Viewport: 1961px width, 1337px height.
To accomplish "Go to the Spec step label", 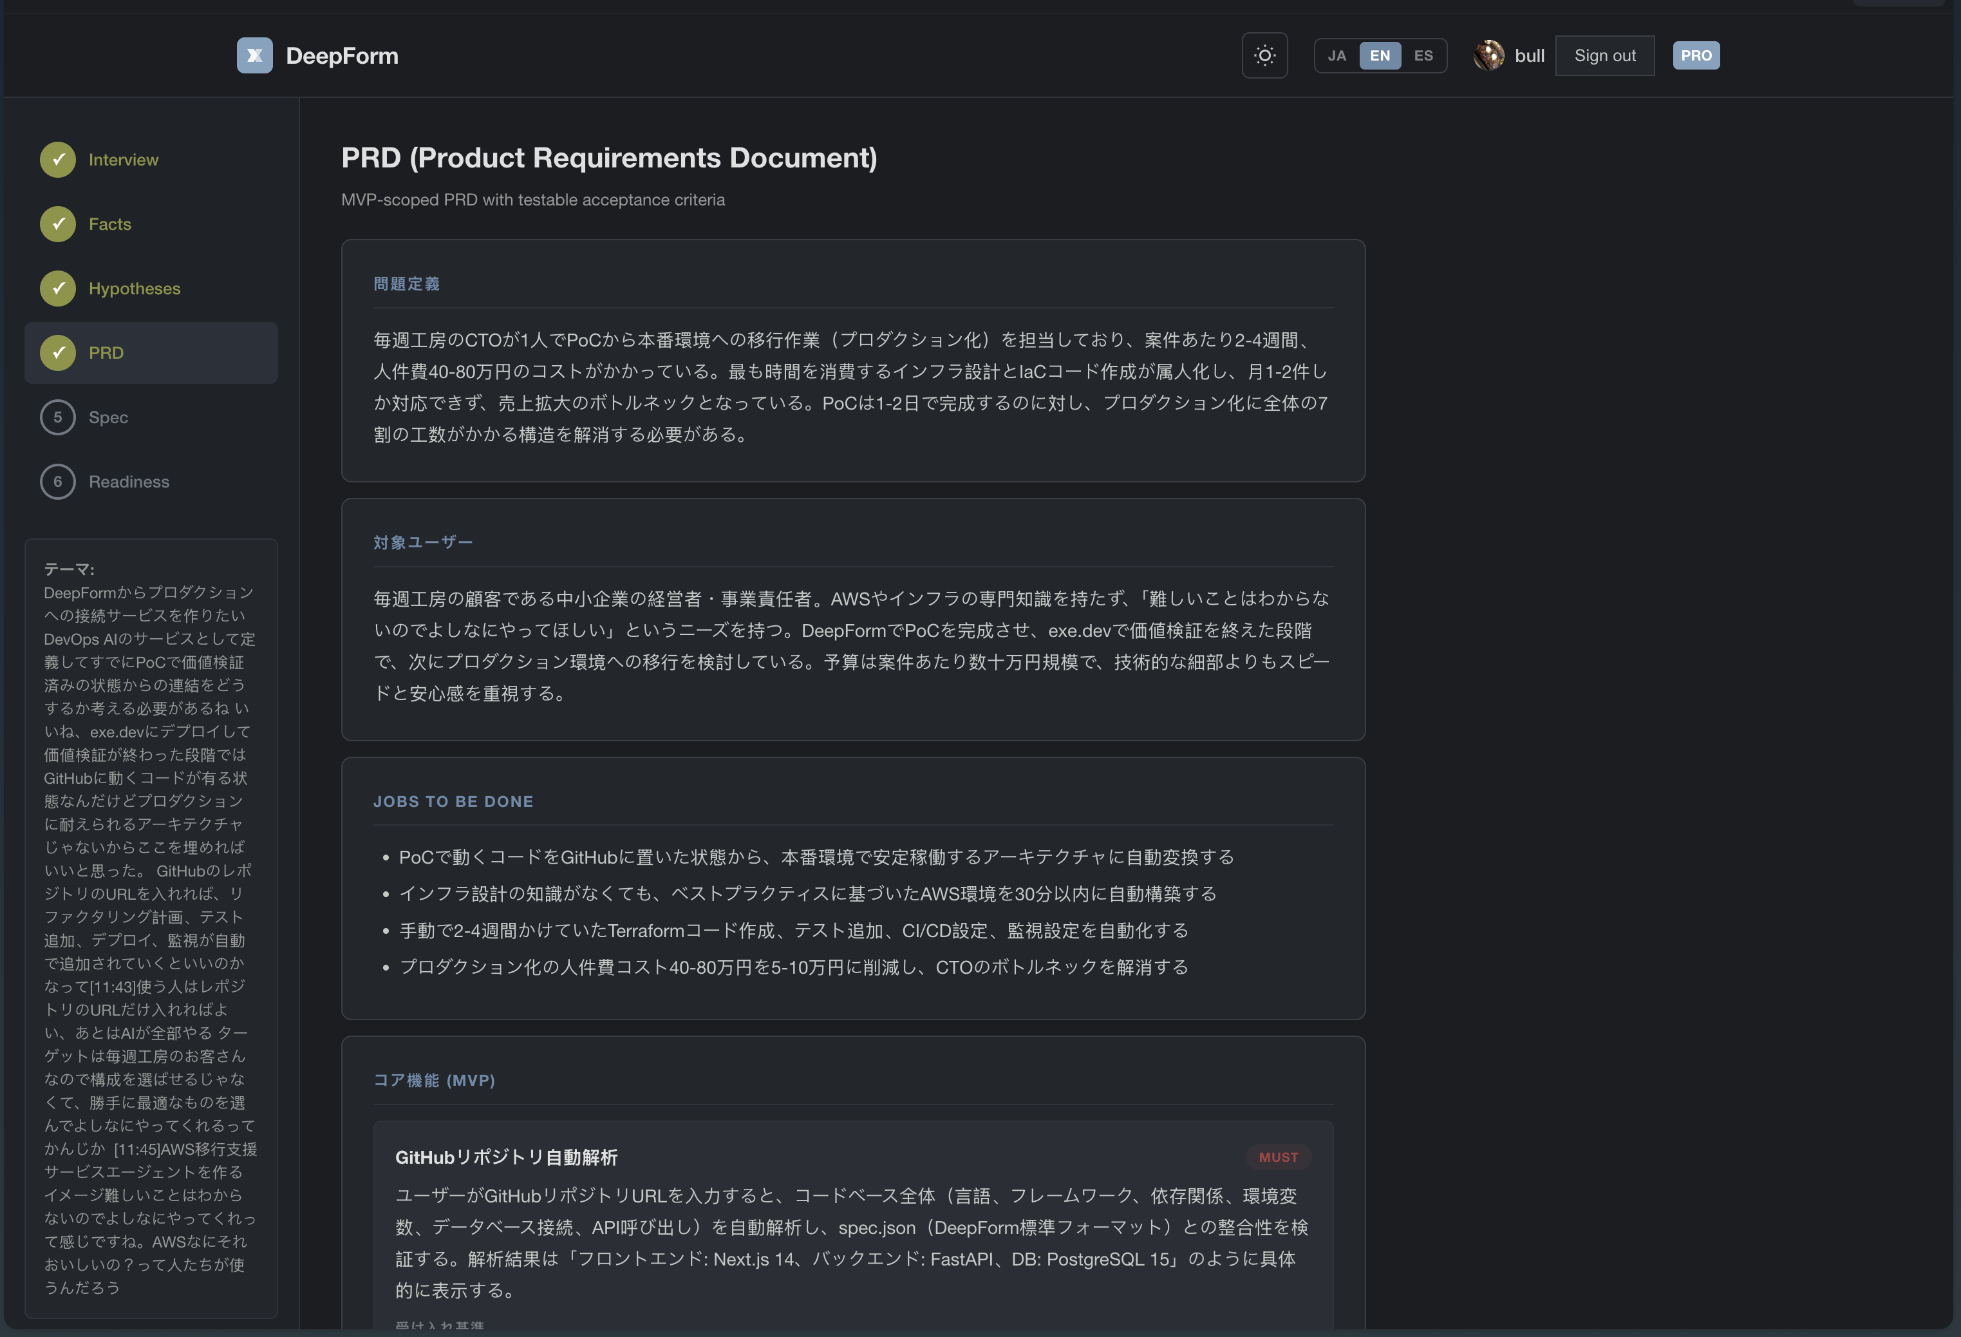I will tap(109, 417).
